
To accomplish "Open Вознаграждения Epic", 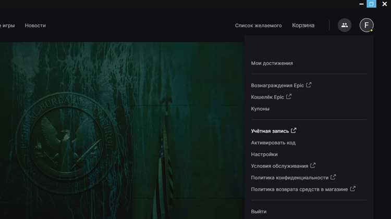I will coord(281,85).
